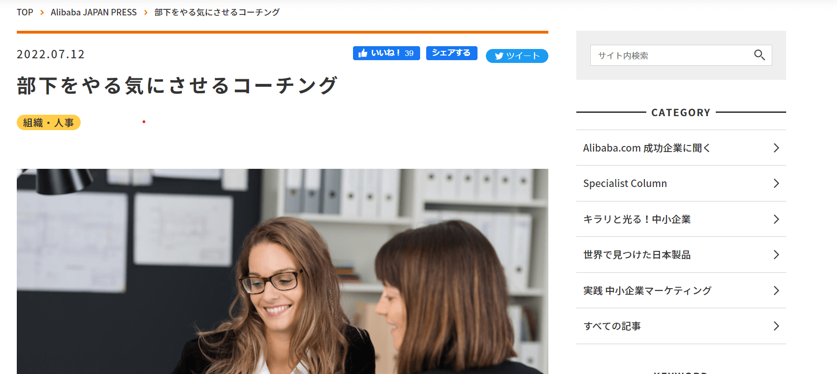Open the TOP breadcrumb link
This screenshot has width=837, height=374.
coord(25,12)
